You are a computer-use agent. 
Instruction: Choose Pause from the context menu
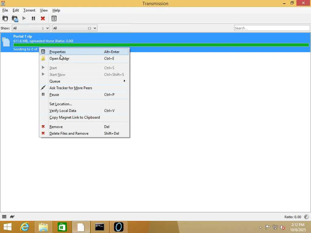click(84, 95)
